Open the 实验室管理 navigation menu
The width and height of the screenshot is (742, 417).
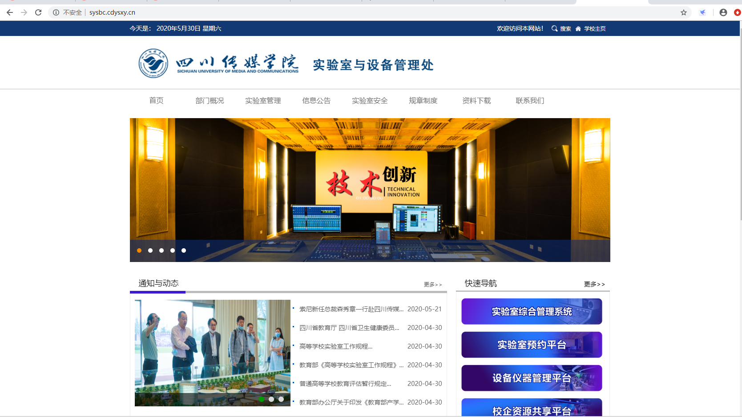[x=263, y=101]
